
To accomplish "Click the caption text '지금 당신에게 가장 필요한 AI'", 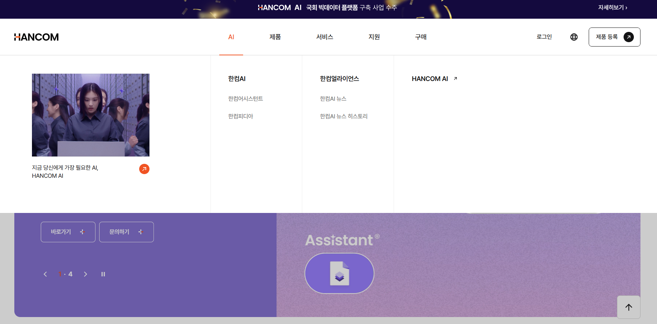I will [65, 168].
